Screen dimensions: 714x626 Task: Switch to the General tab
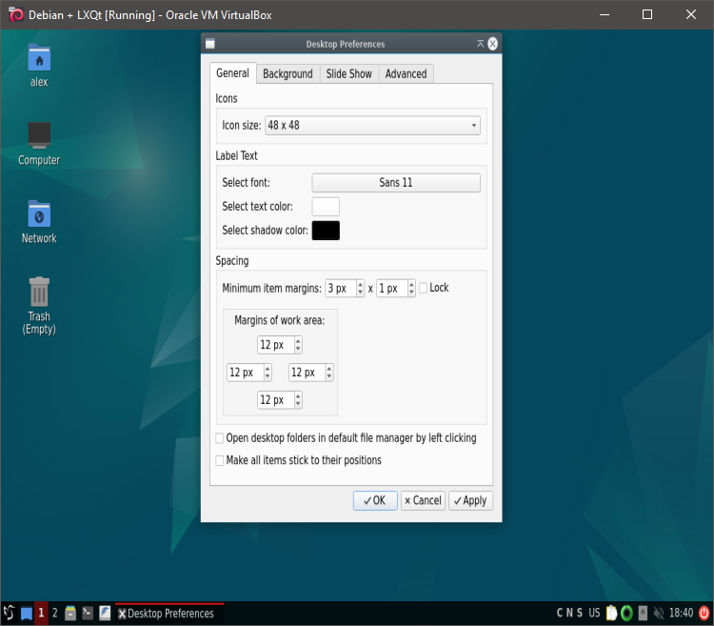[232, 73]
